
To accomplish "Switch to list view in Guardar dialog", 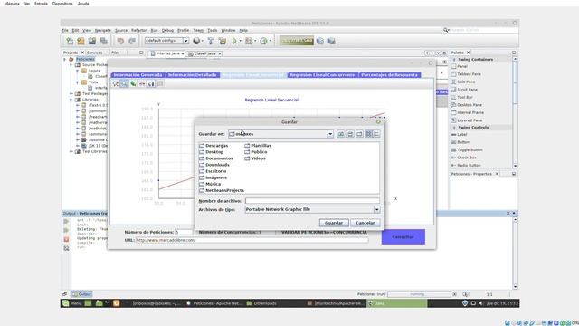I will [368, 134].
